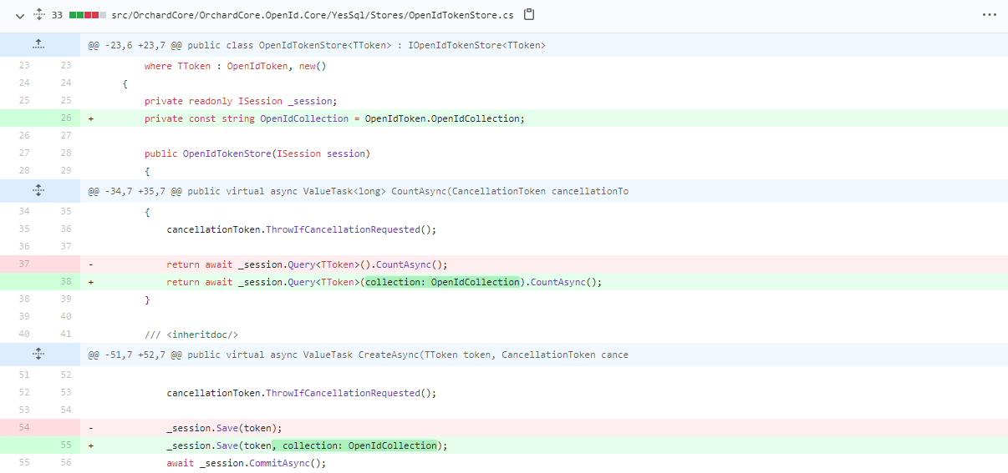
Task: Click the removed 'Query<TToken>().CountAsync()' line
Action: click(x=307, y=264)
